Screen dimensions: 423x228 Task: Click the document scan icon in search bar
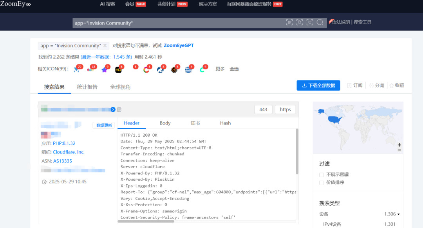300,22
